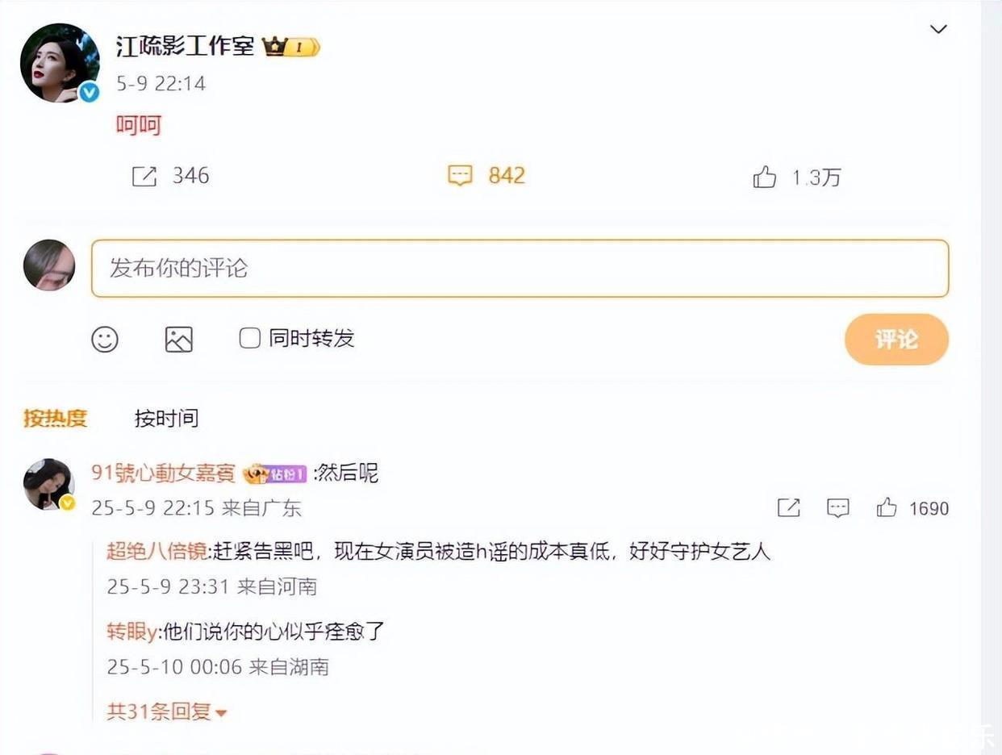Repost the 然后呢 comment via its share icon

[x=788, y=507]
